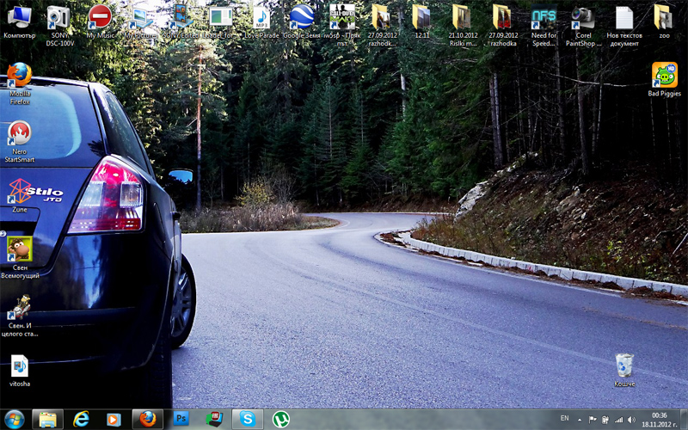The height and width of the screenshot is (430, 688).
Task: Open Mozilla Firefox desktop shortcut
Action: (x=19, y=77)
